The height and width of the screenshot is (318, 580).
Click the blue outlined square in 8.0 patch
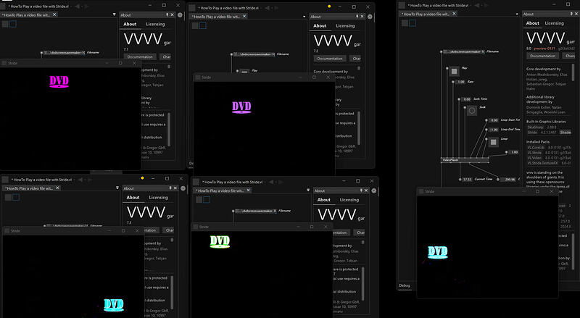[413, 23]
